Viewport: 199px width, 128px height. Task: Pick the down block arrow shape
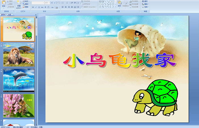click(x=113, y=4)
